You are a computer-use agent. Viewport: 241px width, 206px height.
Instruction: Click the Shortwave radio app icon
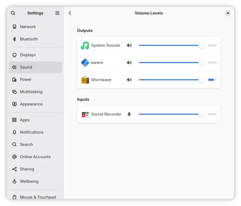[85, 80]
